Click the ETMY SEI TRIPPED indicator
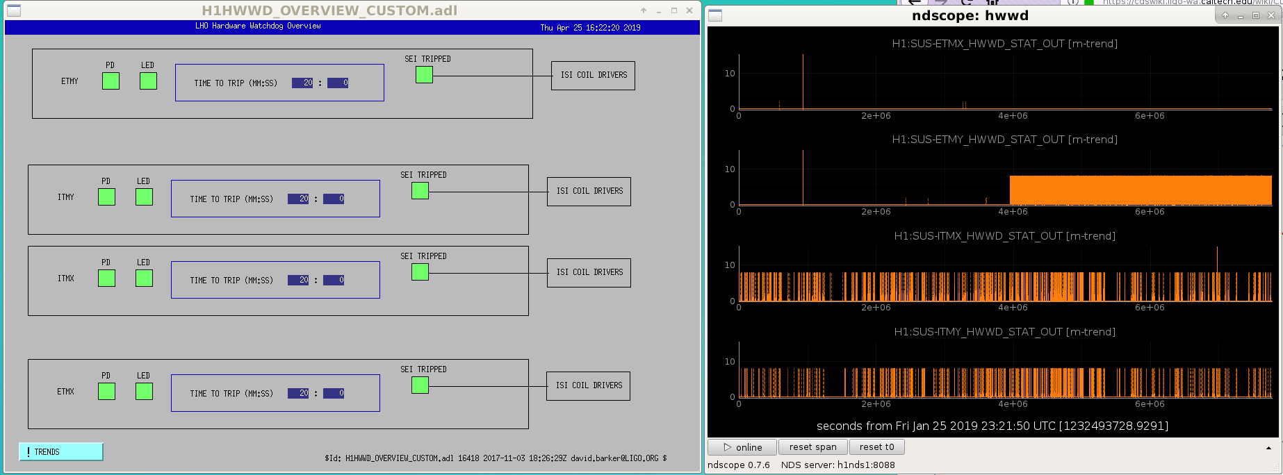This screenshot has height=475, width=1283. (x=424, y=75)
